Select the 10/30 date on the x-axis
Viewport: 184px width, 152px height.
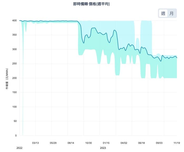88,143
